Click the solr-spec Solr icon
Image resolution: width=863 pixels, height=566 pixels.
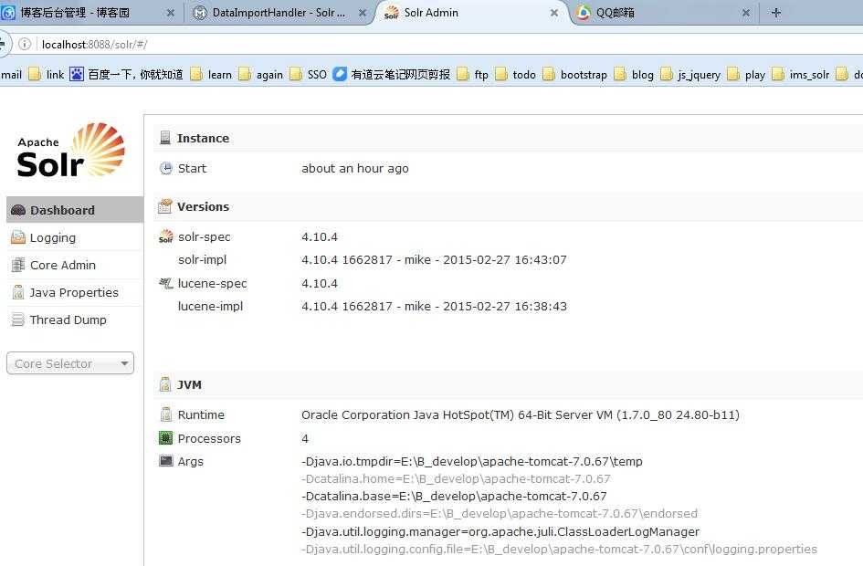click(165, 236)
